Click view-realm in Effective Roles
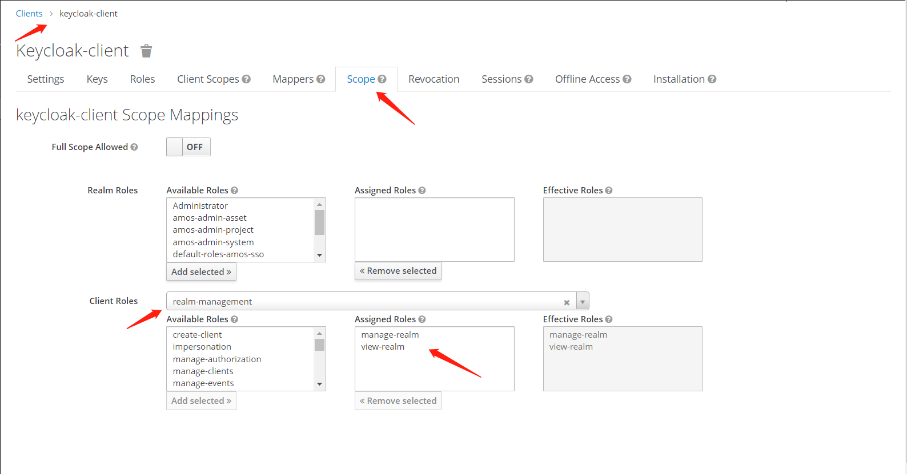The height and width of the screenshot is (474, 907). coord(571,347)
